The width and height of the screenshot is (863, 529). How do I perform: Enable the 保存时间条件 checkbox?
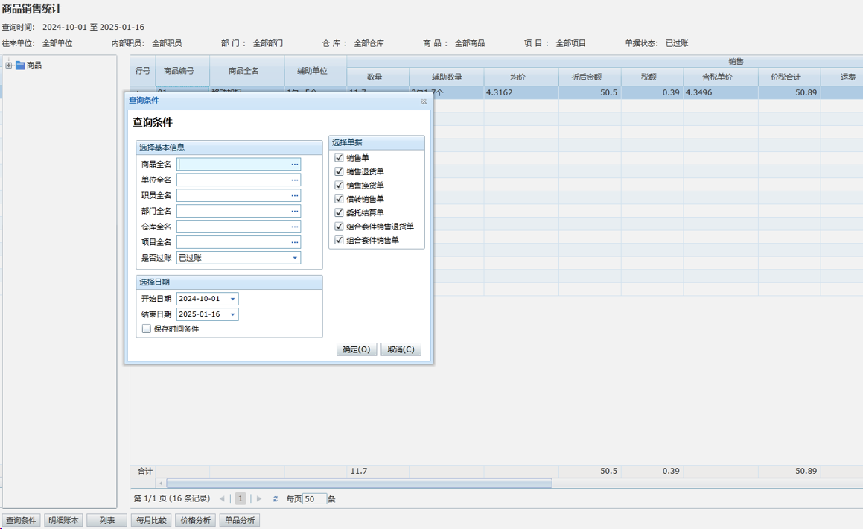(147, 329)
